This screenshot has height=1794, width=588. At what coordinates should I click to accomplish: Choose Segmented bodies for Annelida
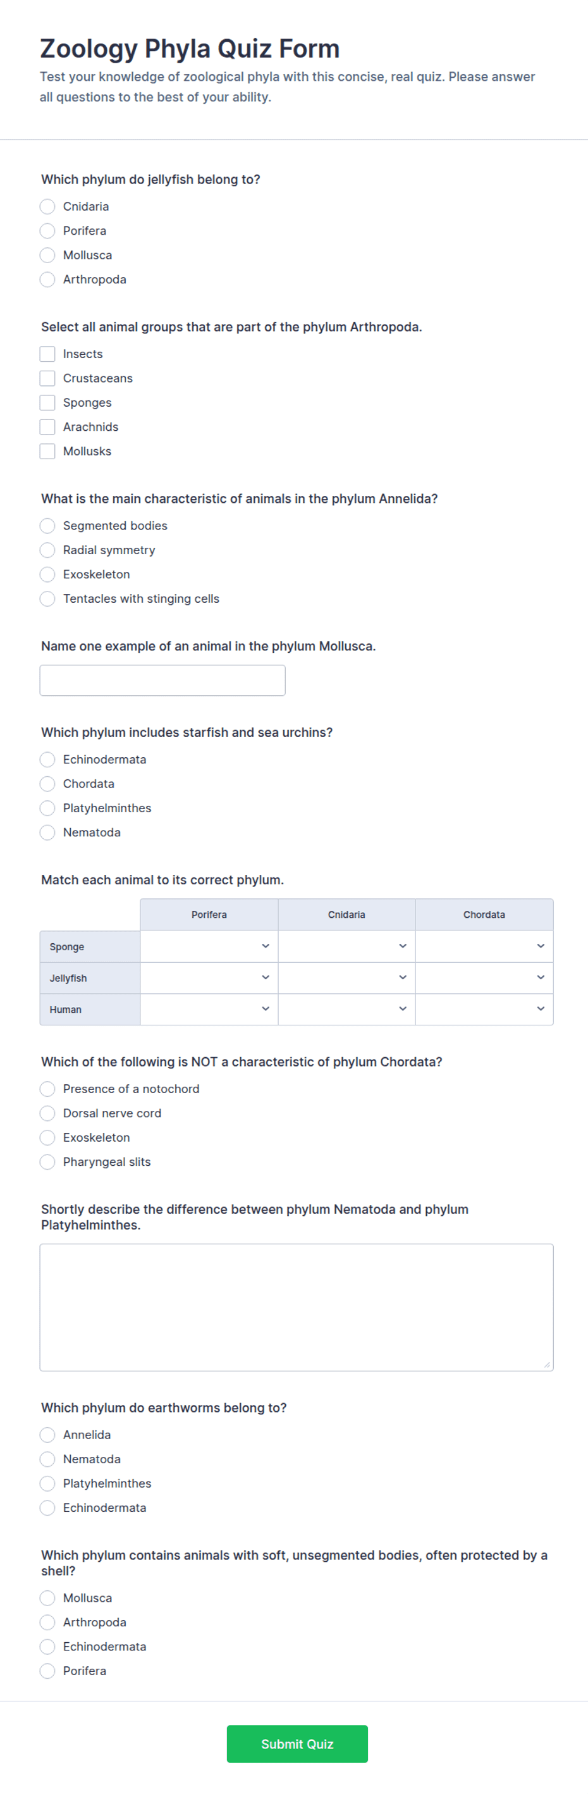coord(47,526)
